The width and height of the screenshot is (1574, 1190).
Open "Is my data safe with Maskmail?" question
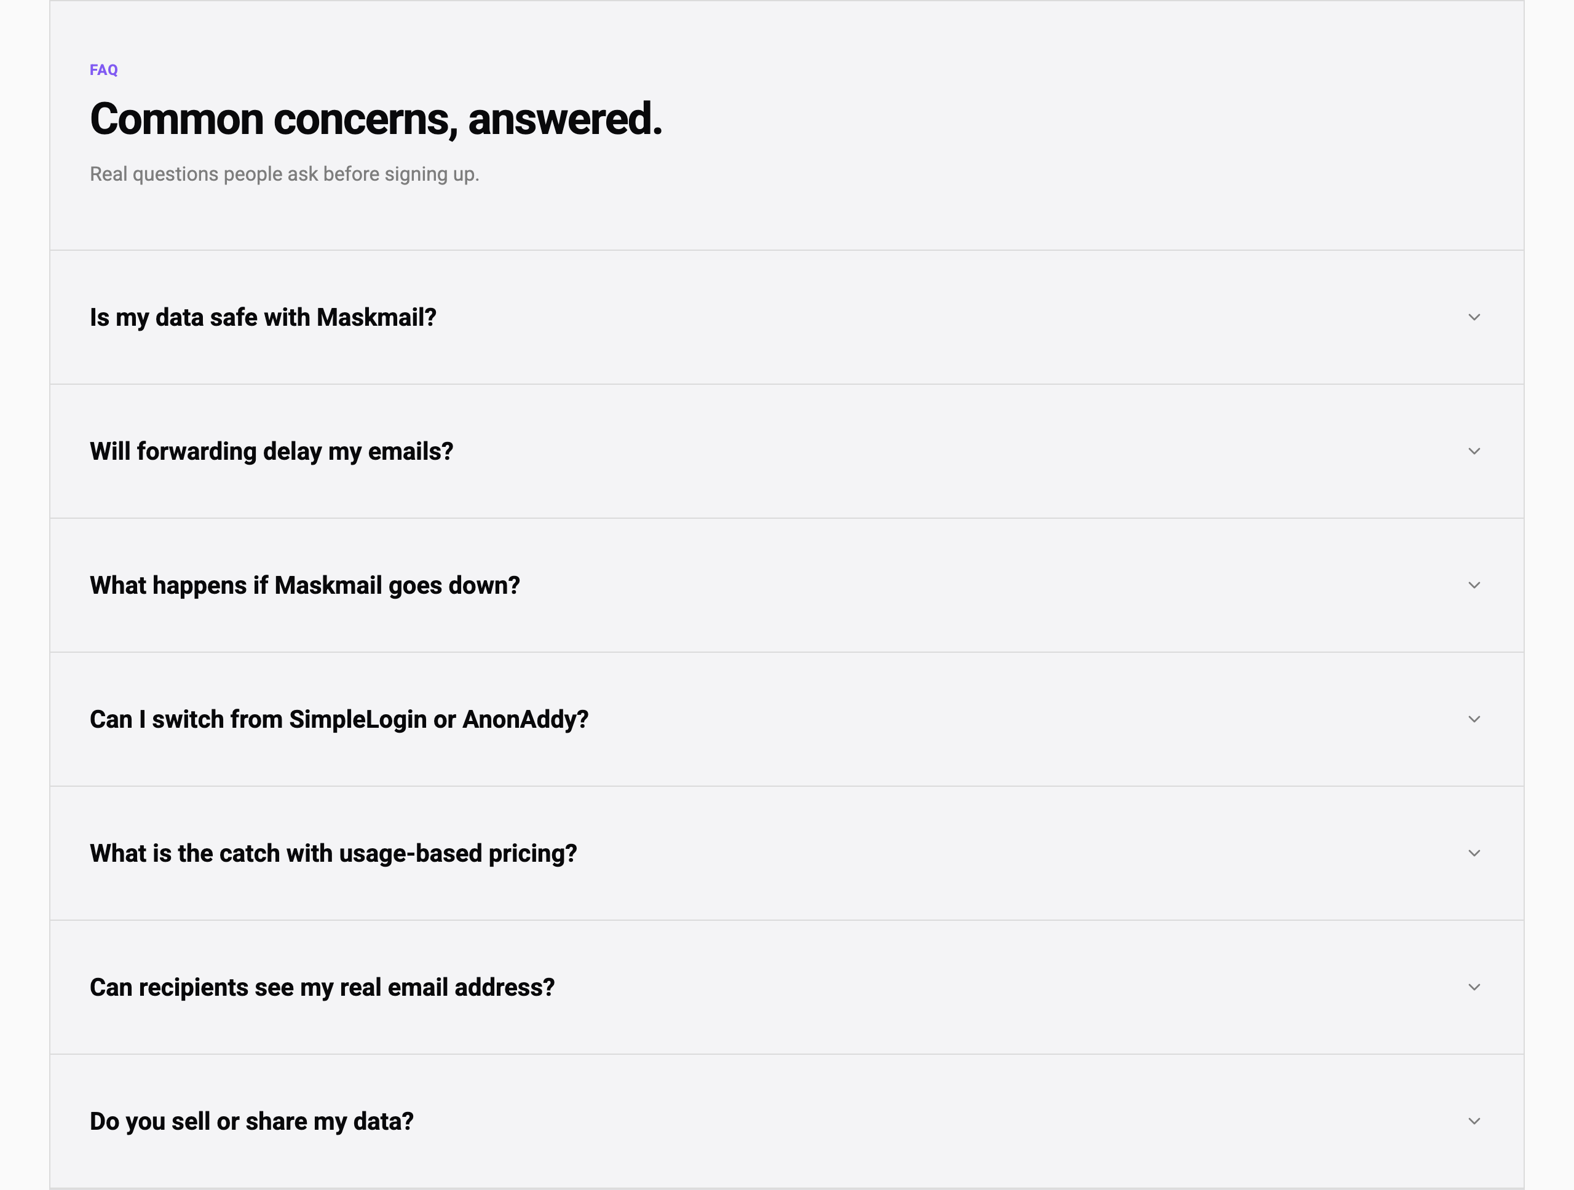point(263,317)
